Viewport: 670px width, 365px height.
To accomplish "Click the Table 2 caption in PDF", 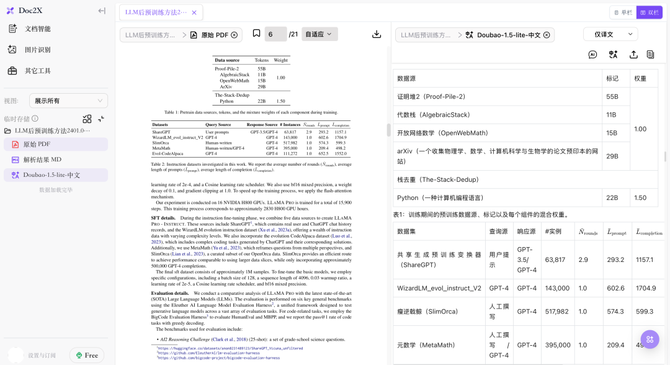I will pos(251,167).
